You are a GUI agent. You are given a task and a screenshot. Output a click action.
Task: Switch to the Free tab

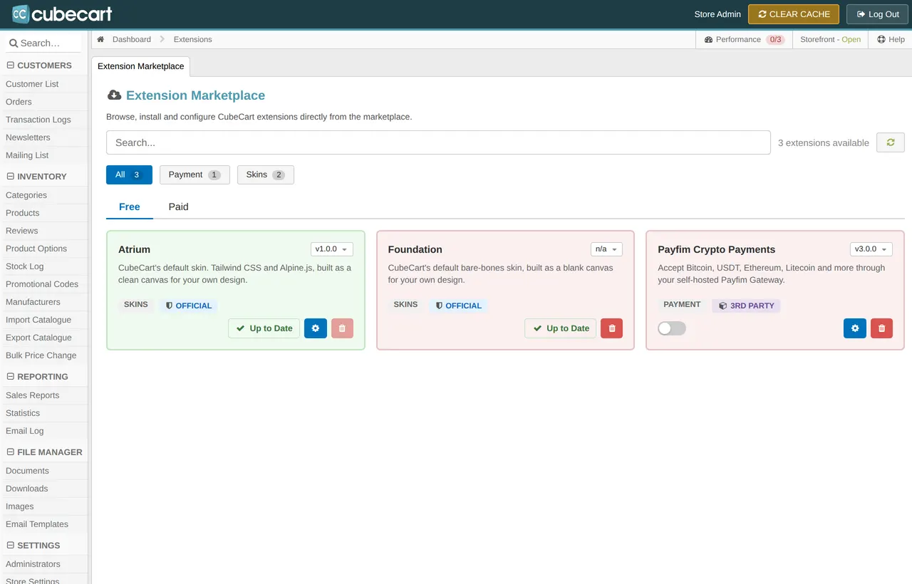[x=130, y=207]
